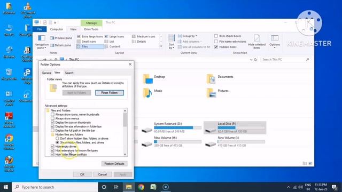Open Task View on the taskbar
The image size is (342, 192).
(116, 187)
